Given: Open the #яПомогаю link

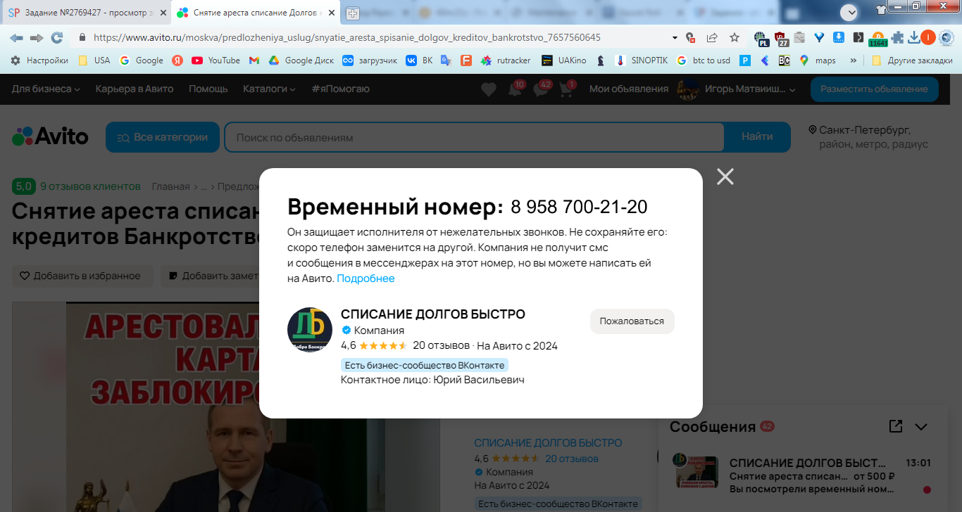Looking at the screenshot, I should pyautogui.click(x=341, y=89).
